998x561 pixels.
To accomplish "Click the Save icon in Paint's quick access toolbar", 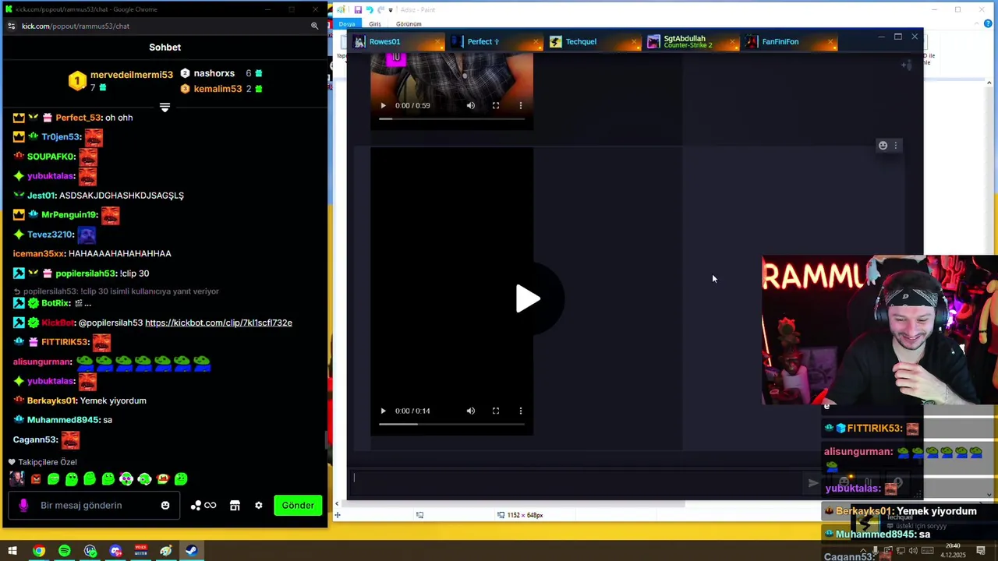I will point(358,9).
